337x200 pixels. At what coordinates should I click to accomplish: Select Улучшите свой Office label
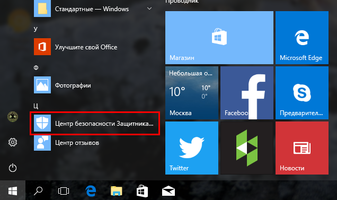tap(86, 47)
